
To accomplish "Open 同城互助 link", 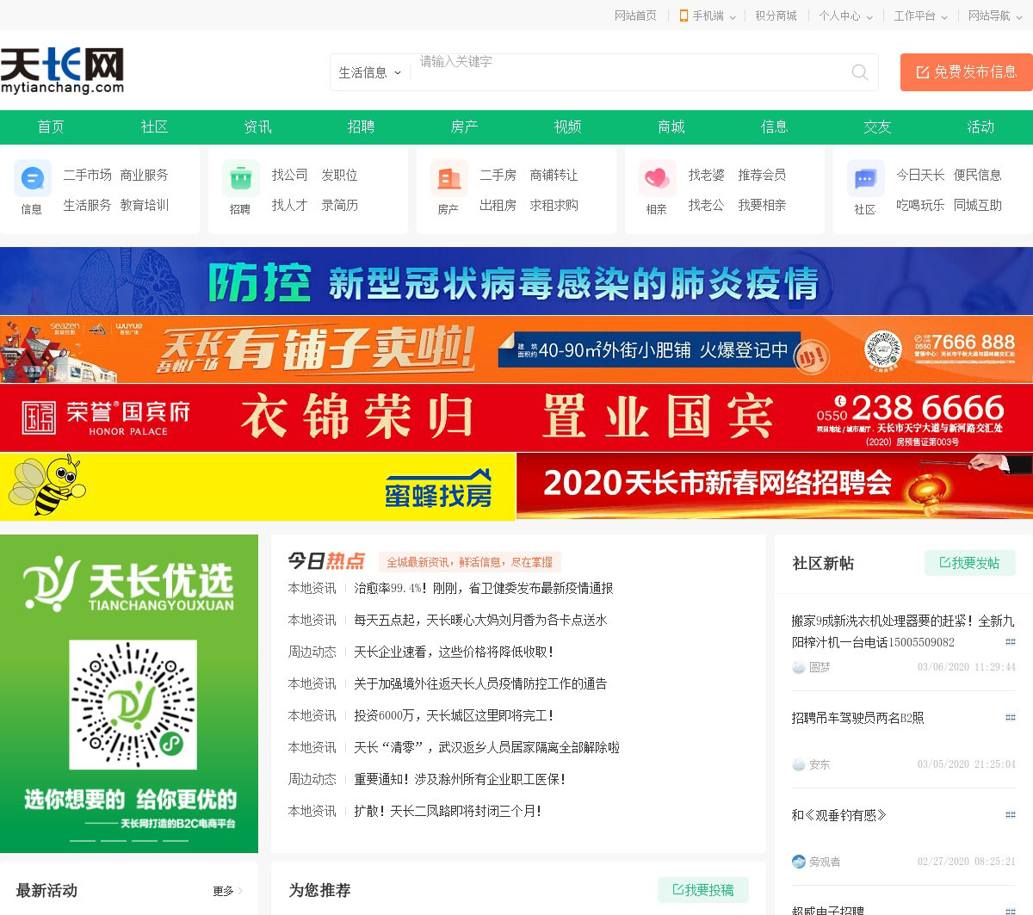I will point(978,205).
